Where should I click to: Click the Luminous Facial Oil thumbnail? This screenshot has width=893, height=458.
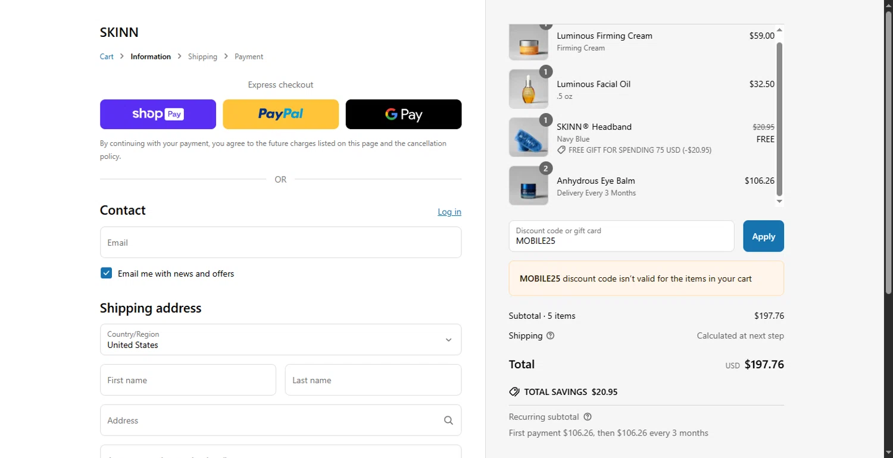click(x=529, y=89)
